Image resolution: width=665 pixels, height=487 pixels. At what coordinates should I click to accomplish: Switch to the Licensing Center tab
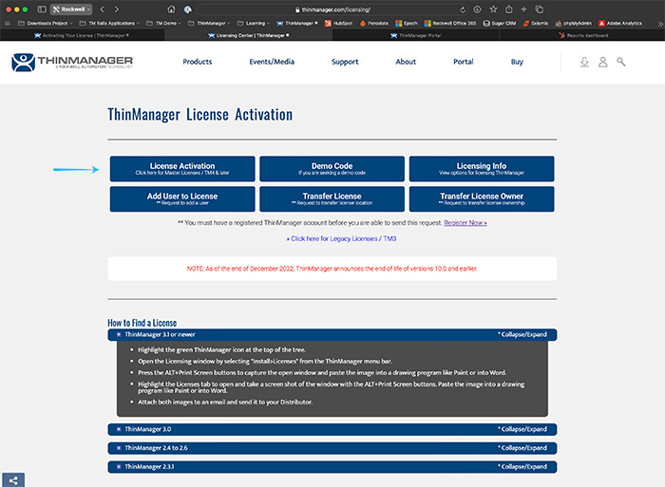(249, 36)
